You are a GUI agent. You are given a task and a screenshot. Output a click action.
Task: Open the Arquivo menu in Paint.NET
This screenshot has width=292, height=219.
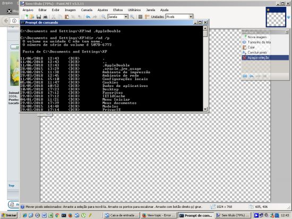coord(28,10)
